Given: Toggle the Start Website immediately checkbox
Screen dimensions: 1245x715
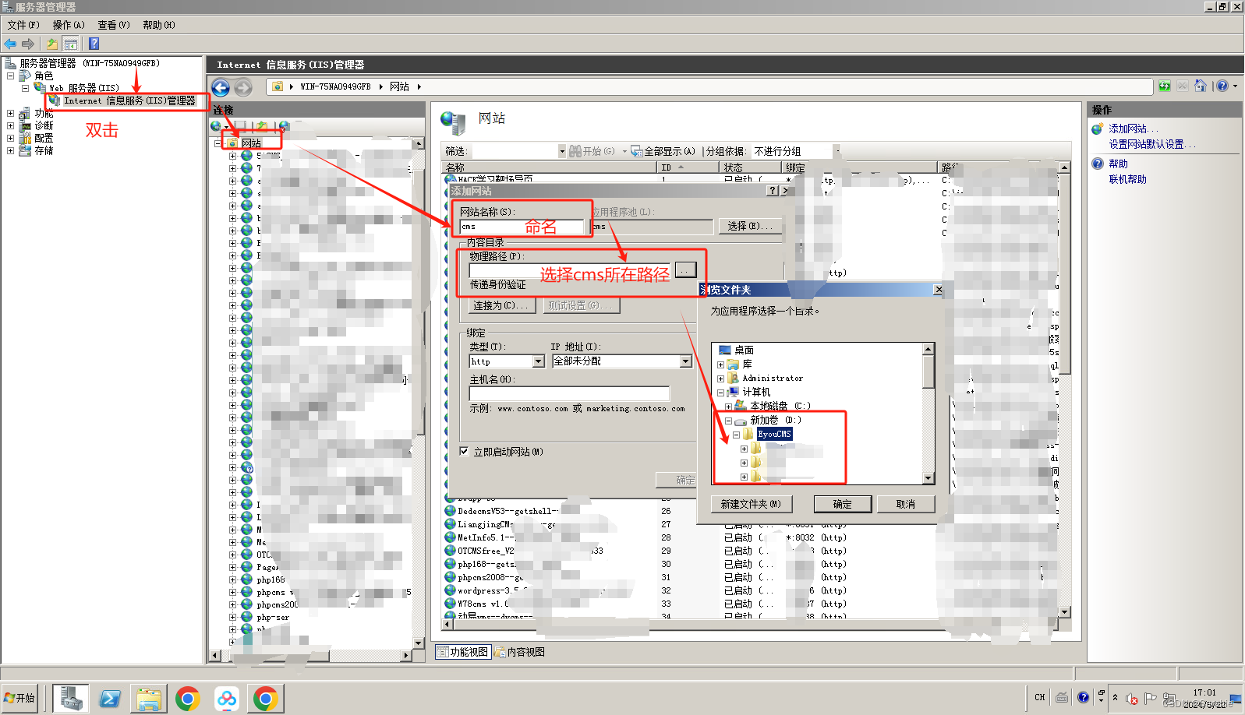Looking at the screenshot, I should (464, 451).
